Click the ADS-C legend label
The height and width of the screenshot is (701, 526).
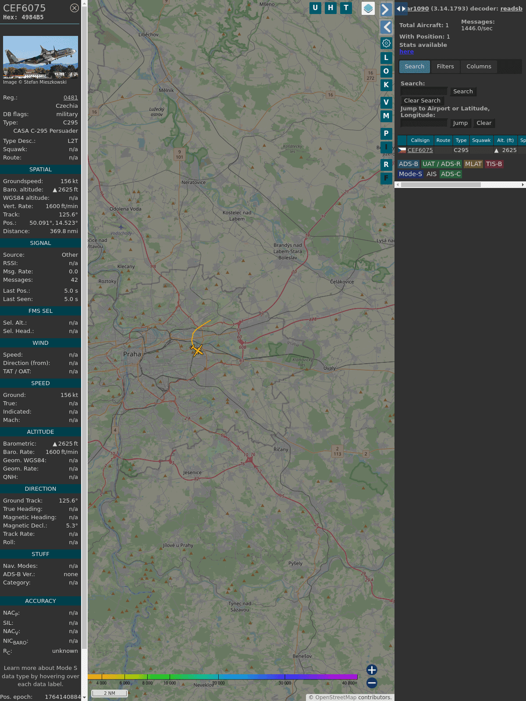(x=451, y=174)
